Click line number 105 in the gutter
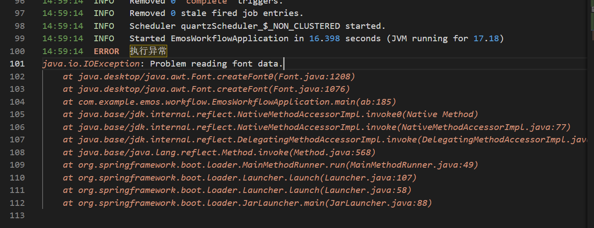The width and height of the screenshot is (594, 228). pyautogui.click(x=17, y=114)
